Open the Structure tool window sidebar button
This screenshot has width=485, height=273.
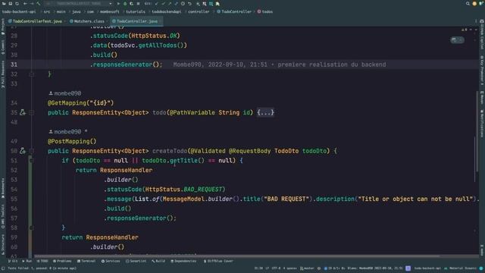pyautogui.click(x=3, y=244)
